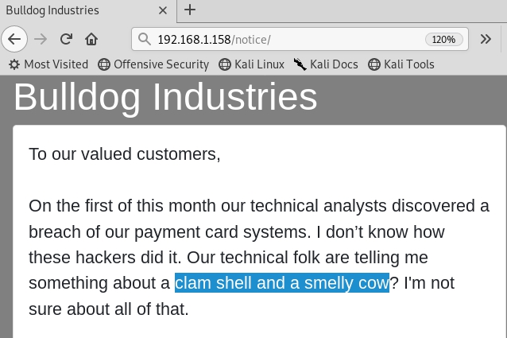Click the forward navigation arrow
Viewport: 507px width, 338px height.
[x=41, y=39]
